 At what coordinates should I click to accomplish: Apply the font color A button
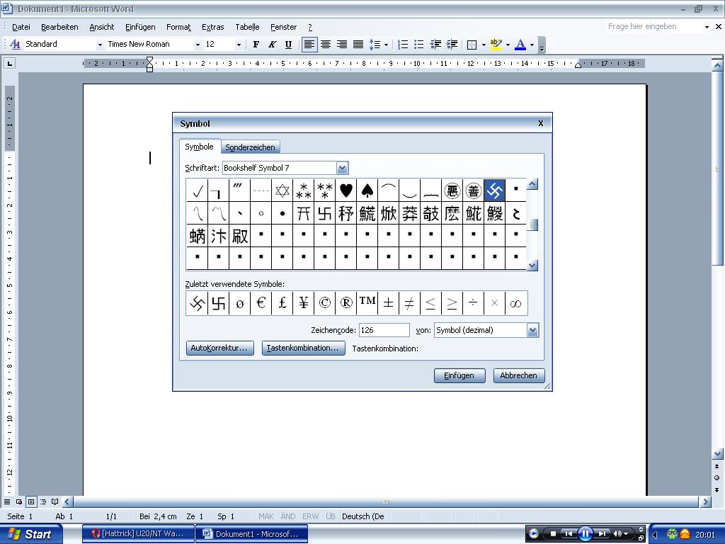520,45
